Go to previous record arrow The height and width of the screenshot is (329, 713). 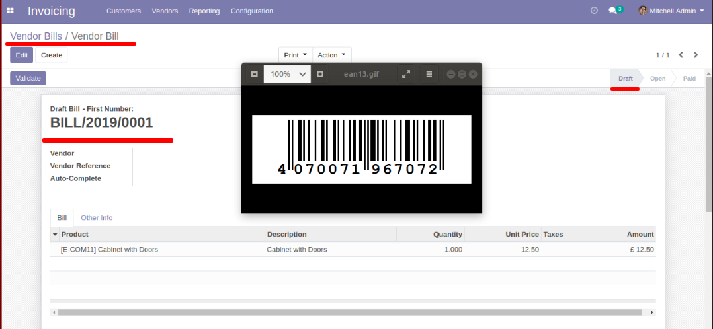click(681, 55)
